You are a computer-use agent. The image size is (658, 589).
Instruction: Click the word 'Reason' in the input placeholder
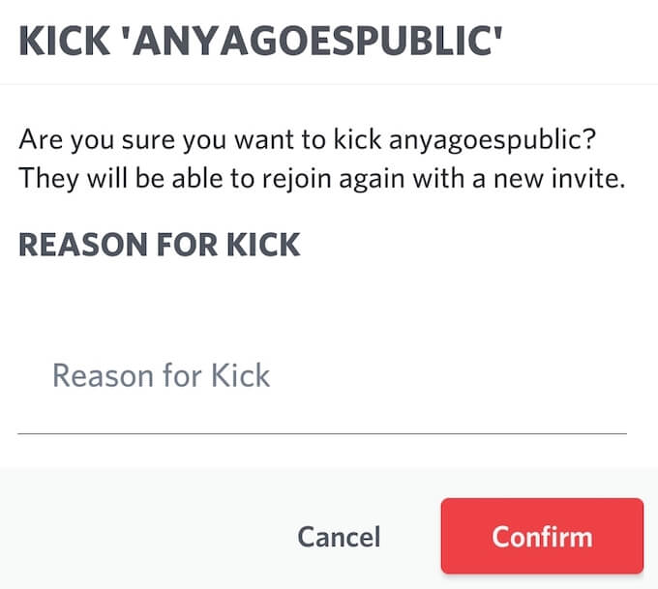point(101,375)
